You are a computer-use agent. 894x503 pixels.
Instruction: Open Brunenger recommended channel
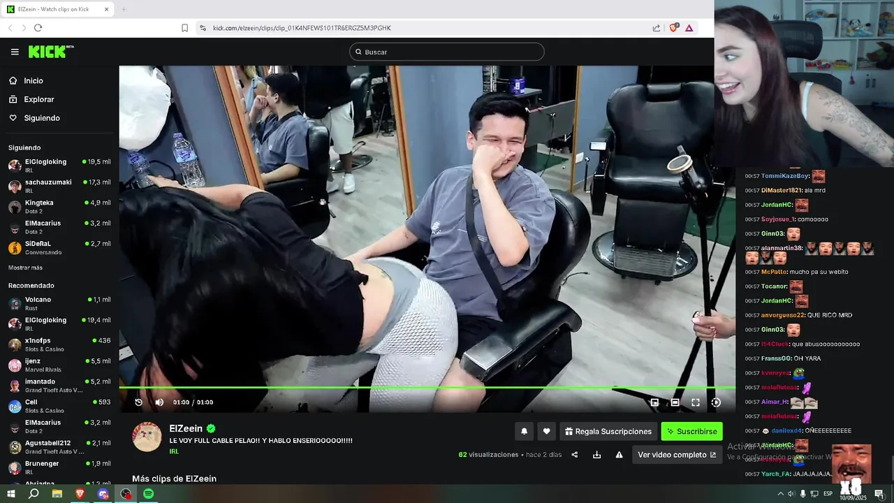(x=59, y=467)
